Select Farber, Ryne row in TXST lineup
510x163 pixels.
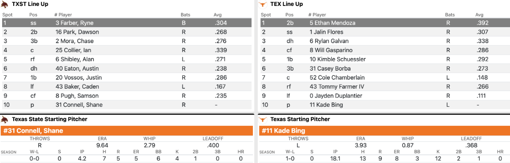pyautogui.click(x=127, y=23)
